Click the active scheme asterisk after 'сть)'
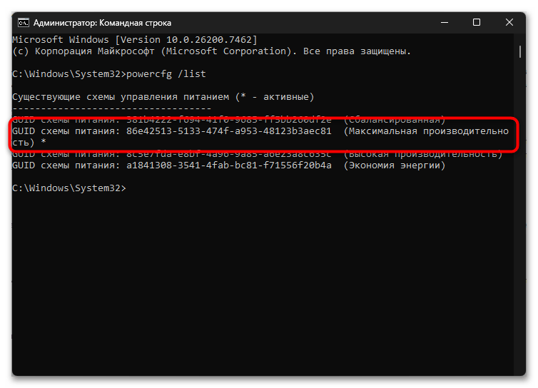 (x=44, y=142)
